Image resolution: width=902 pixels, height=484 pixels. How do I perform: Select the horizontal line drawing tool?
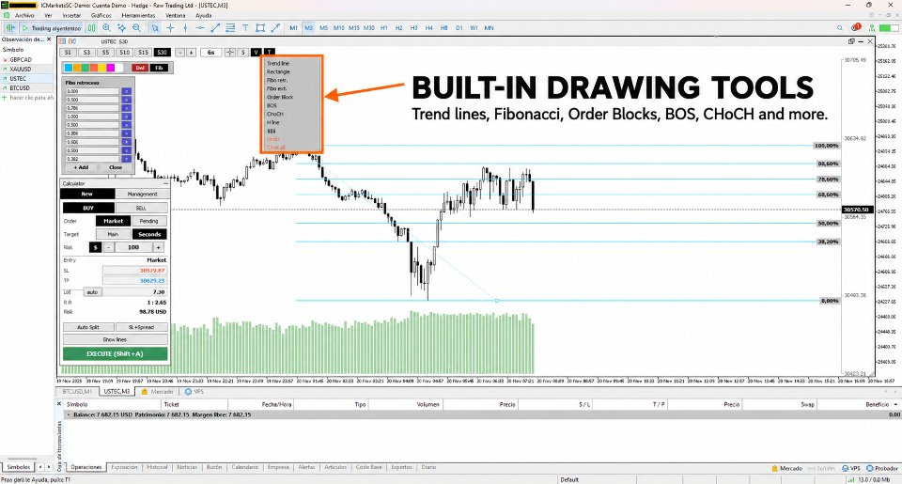click(x=200, y=27)
